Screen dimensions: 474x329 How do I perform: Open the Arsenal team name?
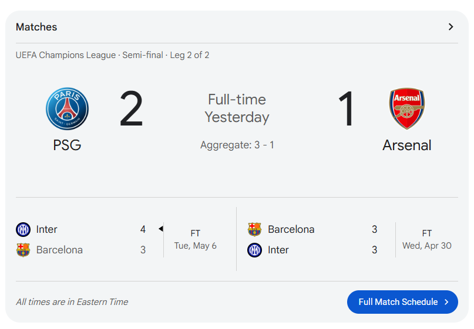click(407, 145)
